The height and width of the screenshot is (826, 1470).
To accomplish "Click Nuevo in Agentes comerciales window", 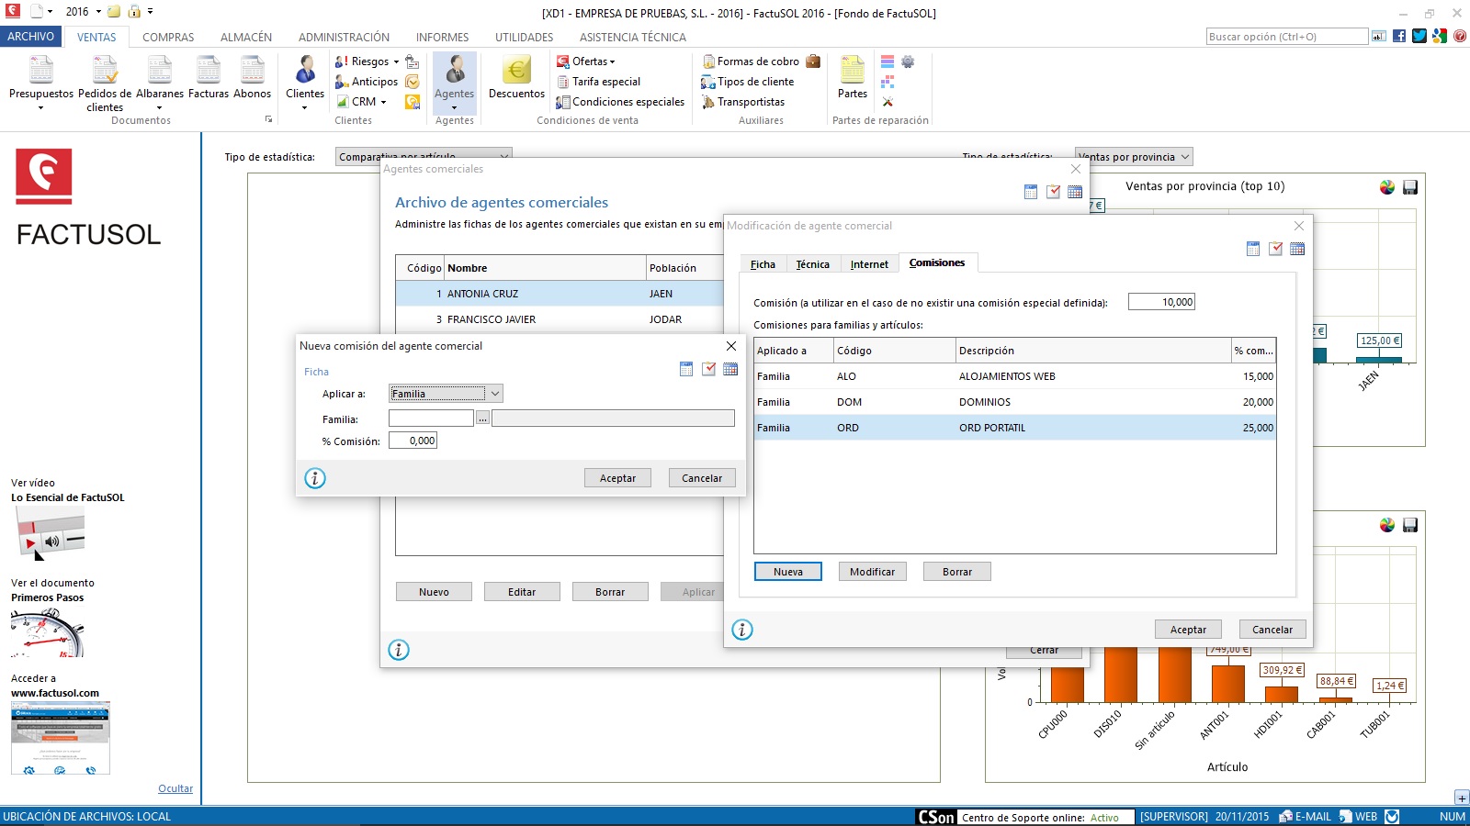I will [434, 592].
